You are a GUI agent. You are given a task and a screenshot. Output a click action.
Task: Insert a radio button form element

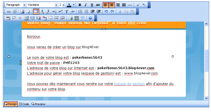[x=20, y=18]
